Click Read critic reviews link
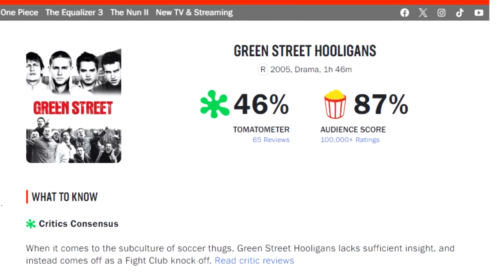 point(254,261)
